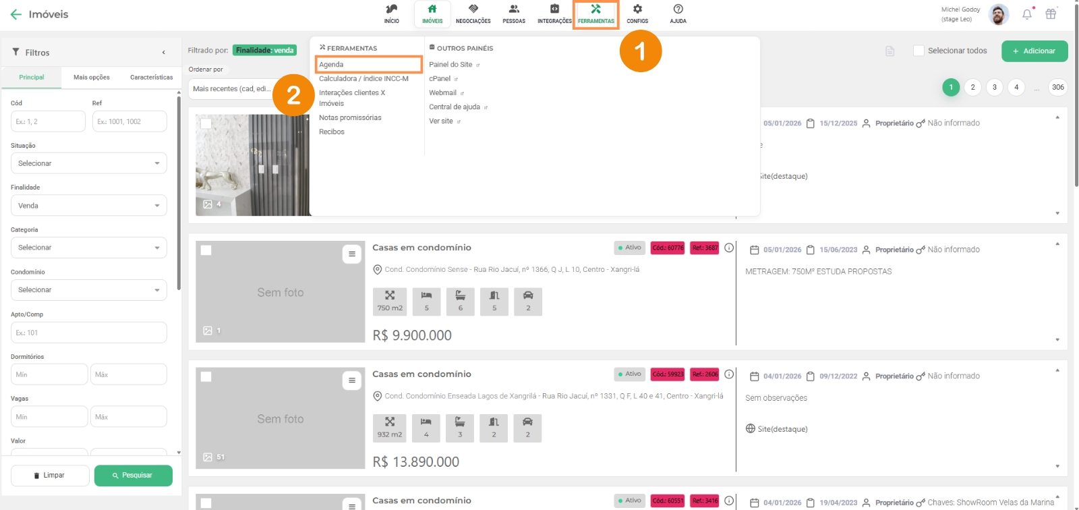
Task: Open the Situação dropdown
Action: tap(88, 163)
